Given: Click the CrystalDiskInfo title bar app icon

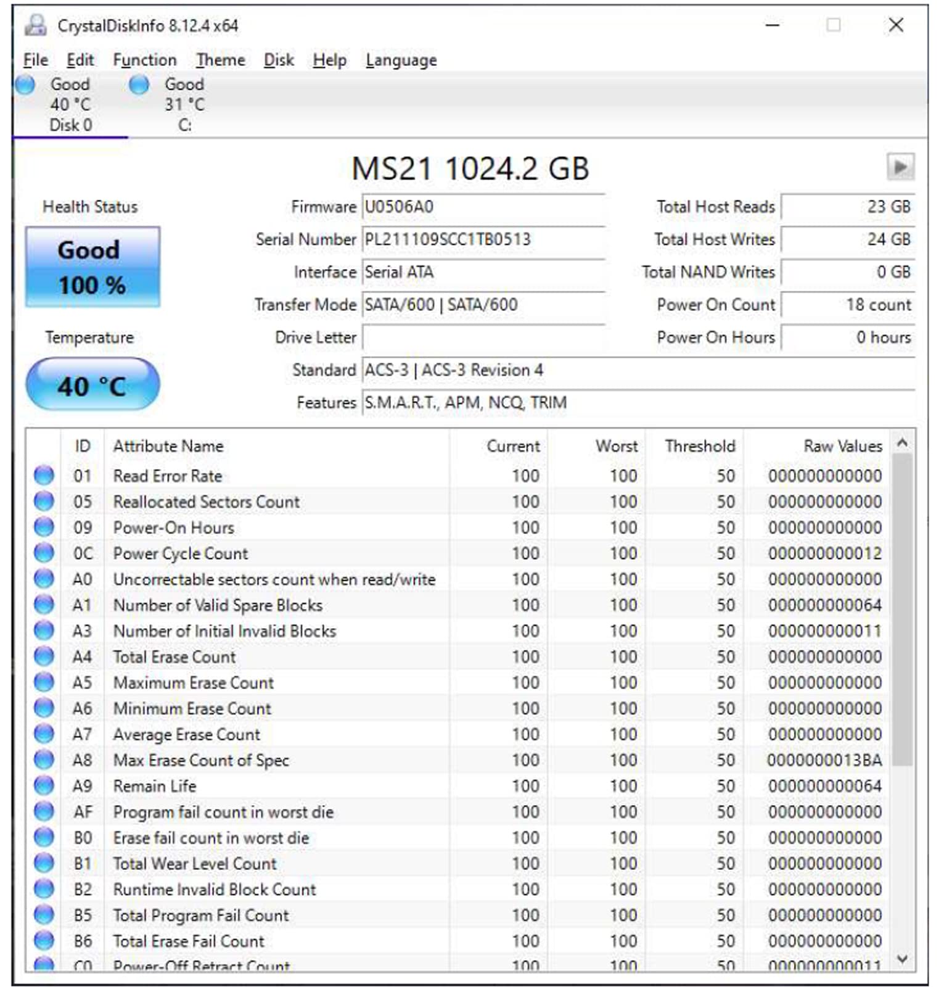Looking at the screenshot, I should (35, 25).
